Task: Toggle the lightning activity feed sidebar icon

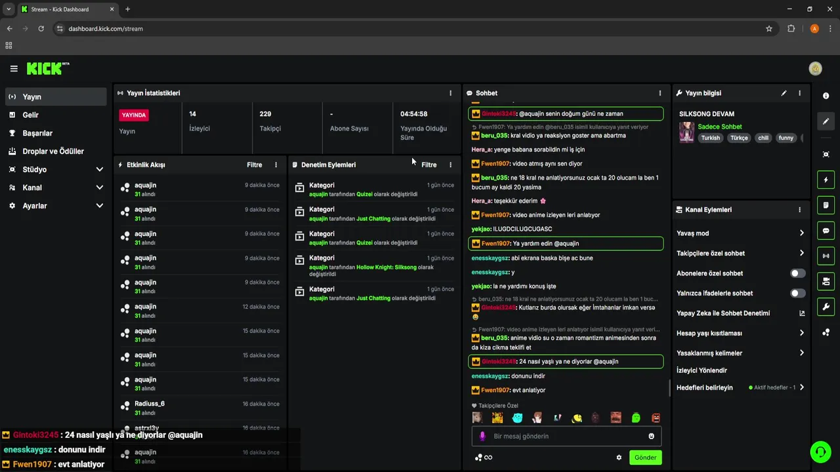Action: coord(826,180)
